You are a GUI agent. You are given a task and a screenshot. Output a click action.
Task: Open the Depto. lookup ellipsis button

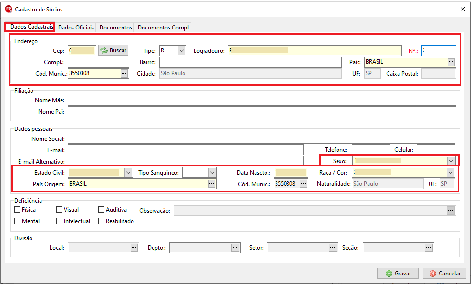tap(235, 248)
